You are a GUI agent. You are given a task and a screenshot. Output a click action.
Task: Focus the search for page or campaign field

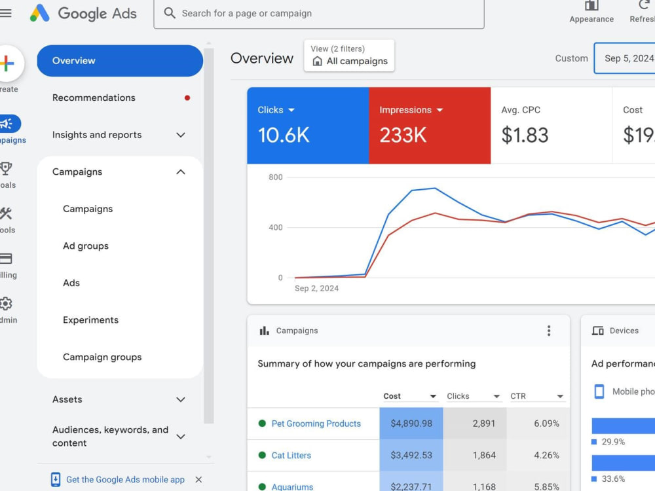tap(319, 13)
